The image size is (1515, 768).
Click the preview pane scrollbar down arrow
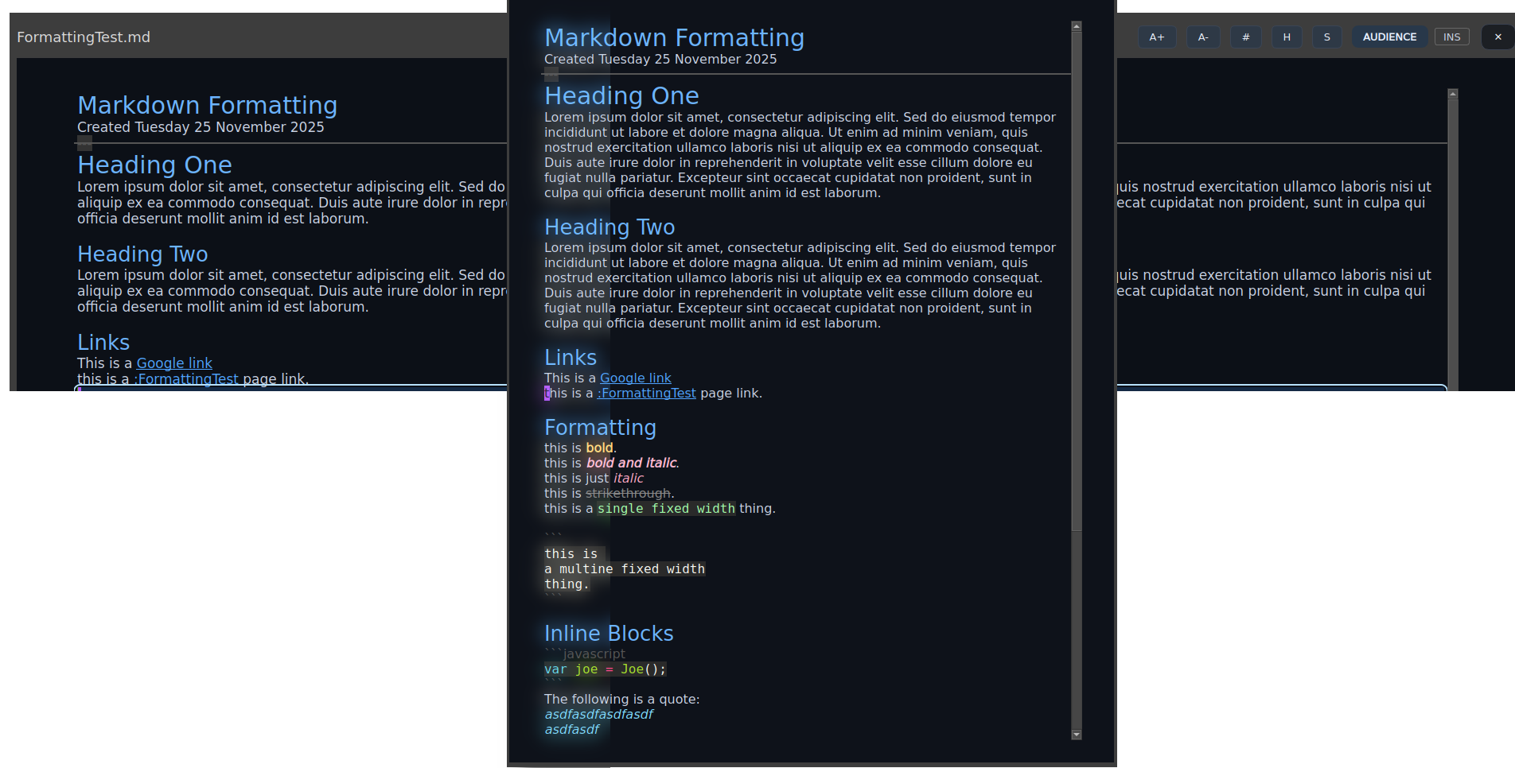[1077, 735]
